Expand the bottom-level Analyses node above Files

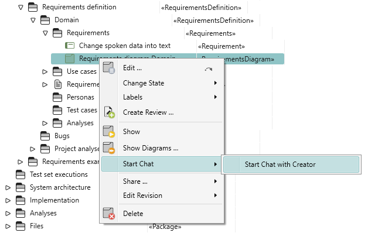pyautogui.click(x=8, y=214)
